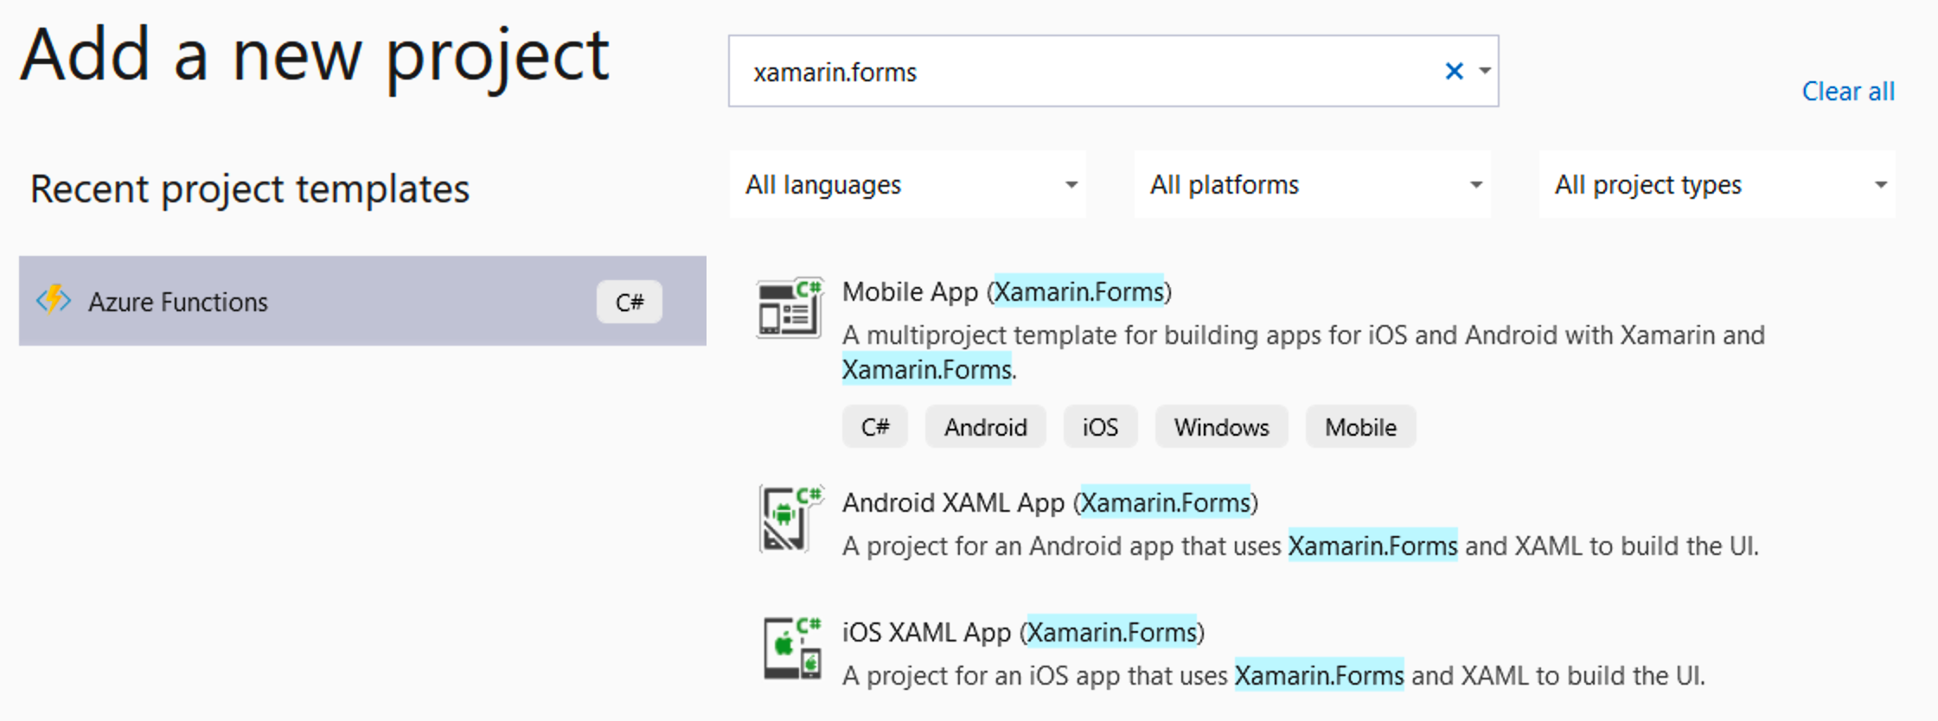Screen dimensions: 1938x721
Task: Click the Clear all link
Action: click(1848, 91)
